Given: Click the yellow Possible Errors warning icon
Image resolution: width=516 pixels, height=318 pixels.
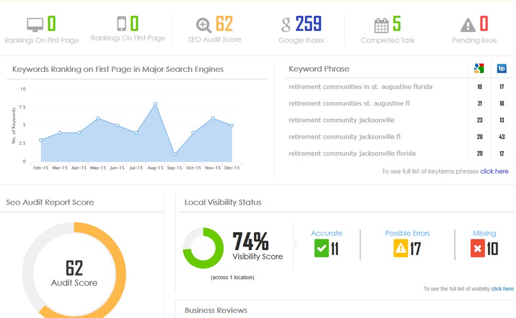Looking at the screenshot, I should (x=400, y=248).
